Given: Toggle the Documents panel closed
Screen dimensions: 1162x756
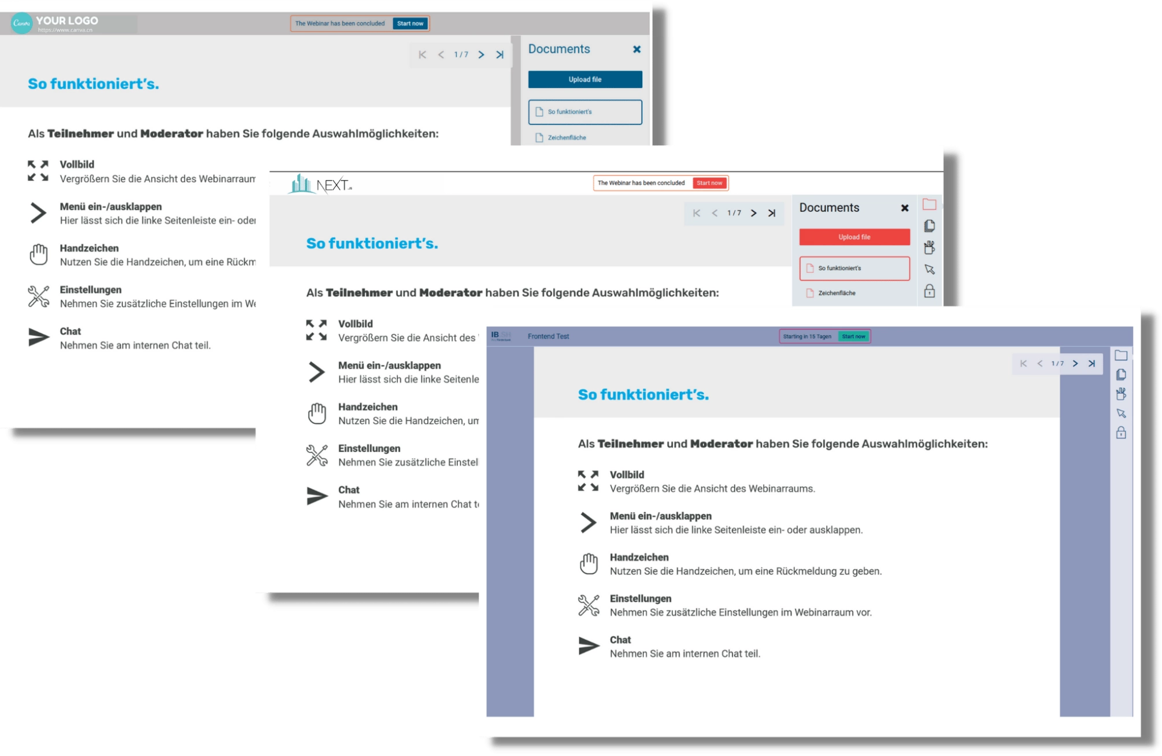Looking at the screenshot, I should coord(905,208).
